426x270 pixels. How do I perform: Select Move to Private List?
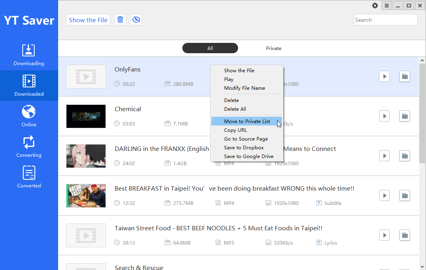(247, 121)
